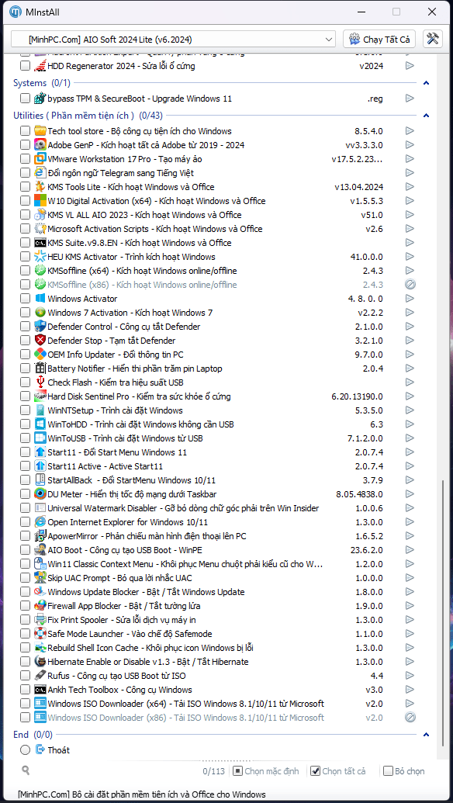Viewport: 453px width, 803px height.
Task: Run Rufus via its play arrow icon
Action: point(410,676)
